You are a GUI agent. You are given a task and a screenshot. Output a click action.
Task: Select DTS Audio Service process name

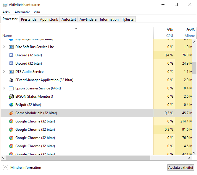[30, 72]
